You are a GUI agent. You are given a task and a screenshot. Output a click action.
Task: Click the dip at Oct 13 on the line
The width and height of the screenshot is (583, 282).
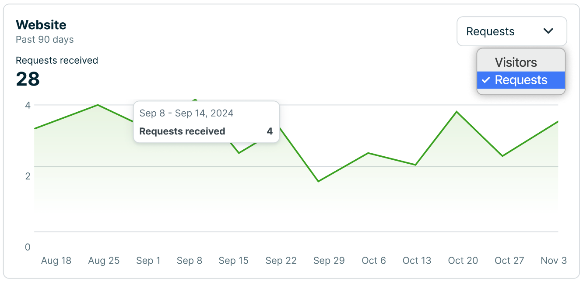click(415, 165)
